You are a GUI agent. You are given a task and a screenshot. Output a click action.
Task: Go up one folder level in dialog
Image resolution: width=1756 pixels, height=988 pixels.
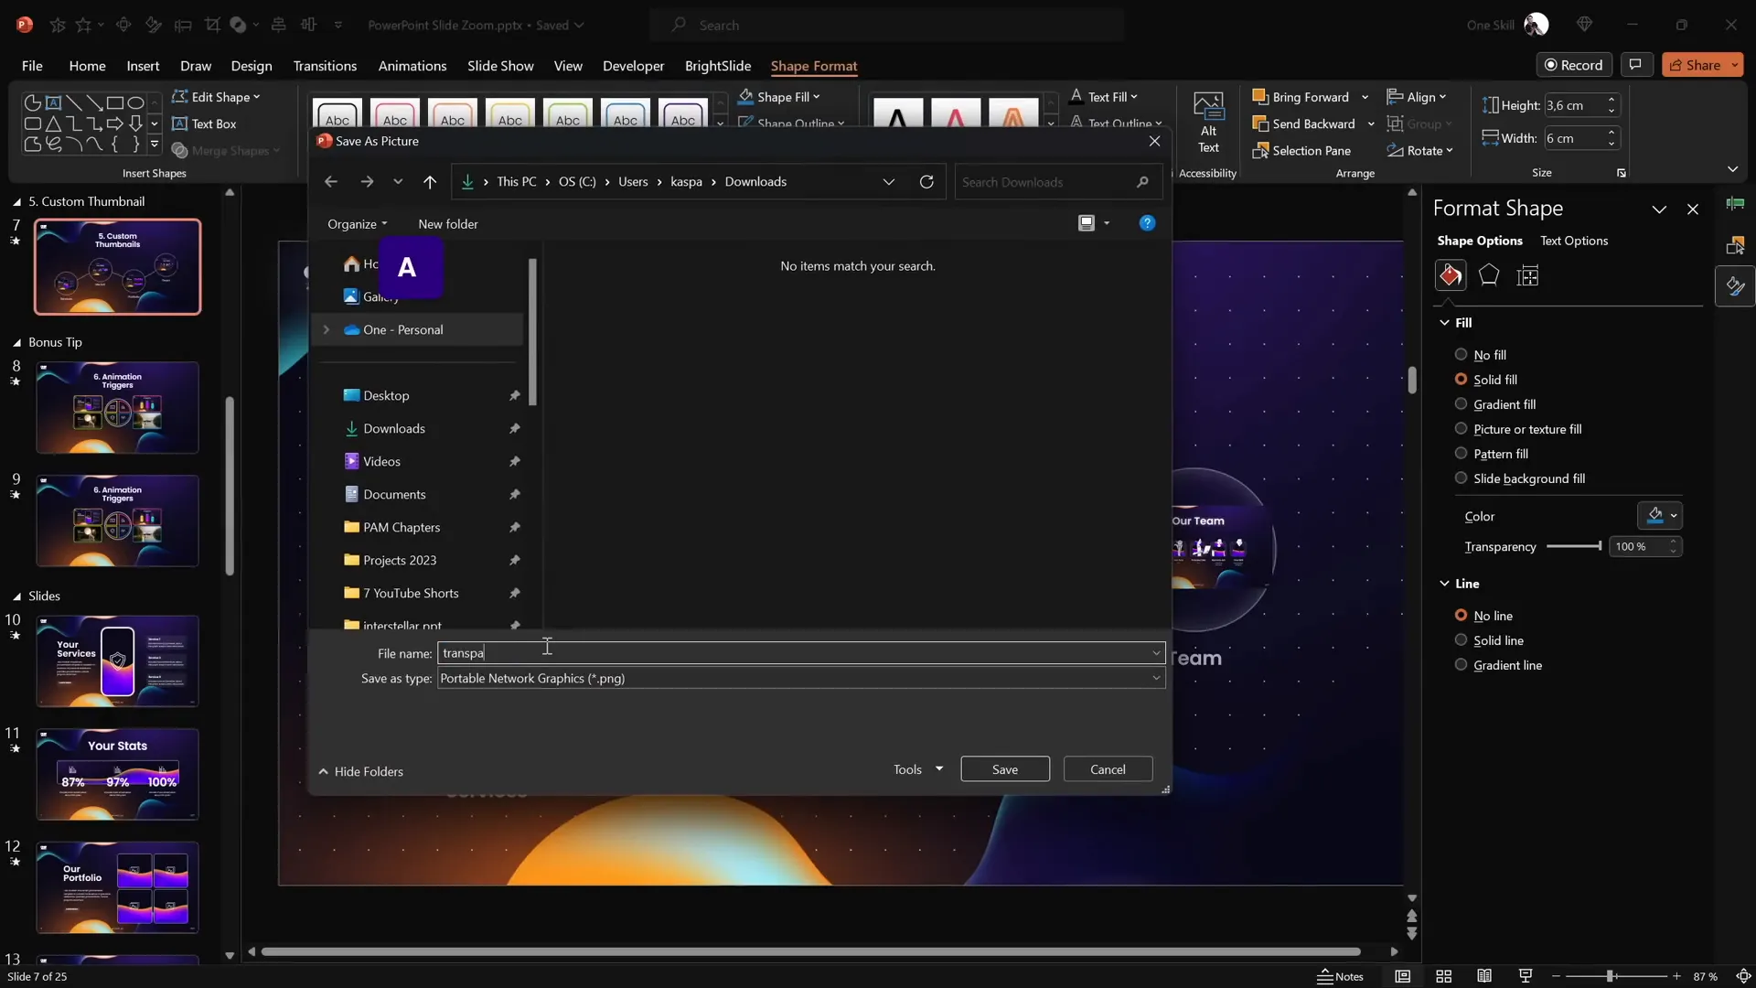[x=430, y=182]
